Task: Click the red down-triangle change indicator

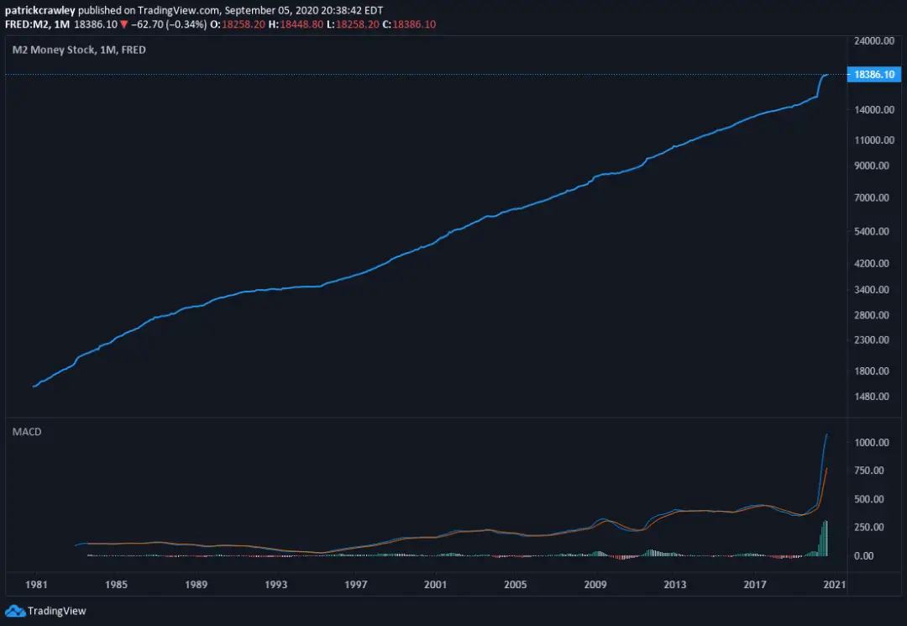Action: [123, 24]
